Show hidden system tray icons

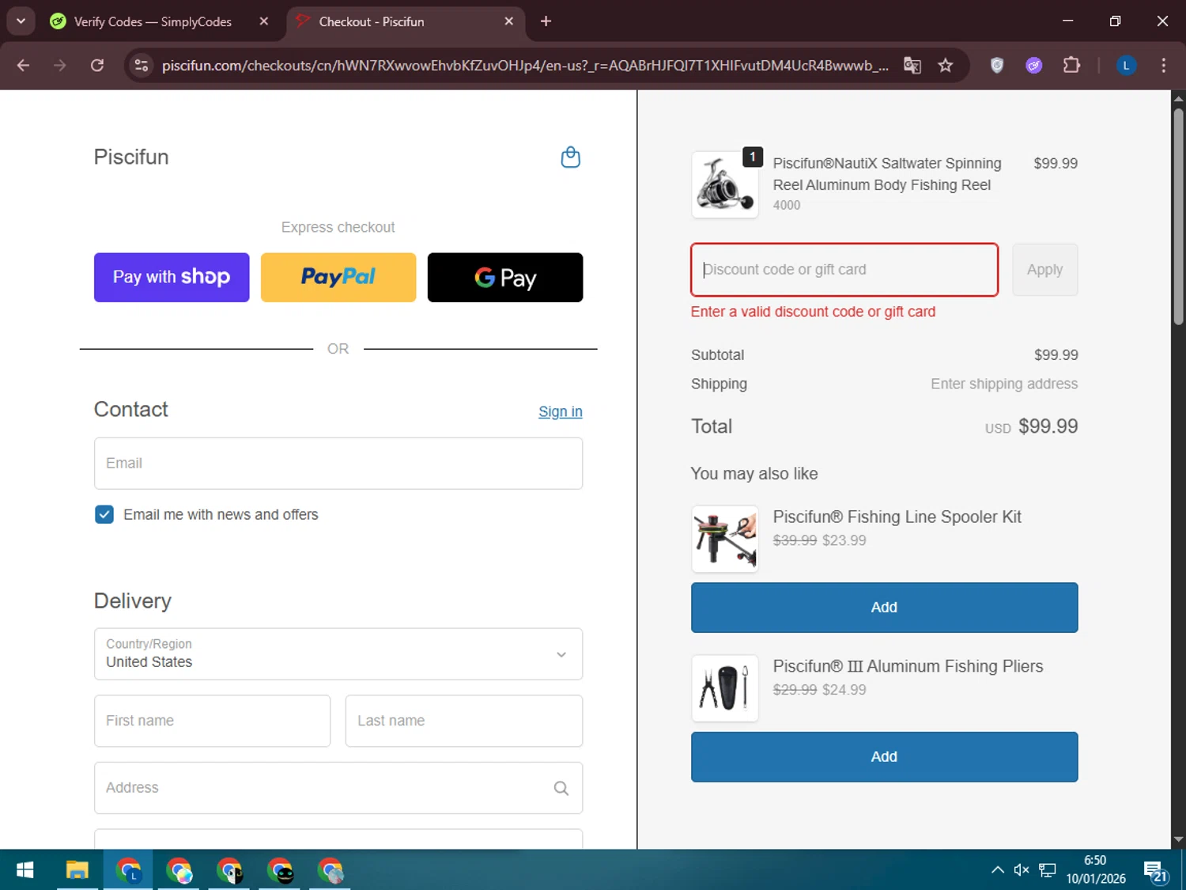(x=998, y=870)
